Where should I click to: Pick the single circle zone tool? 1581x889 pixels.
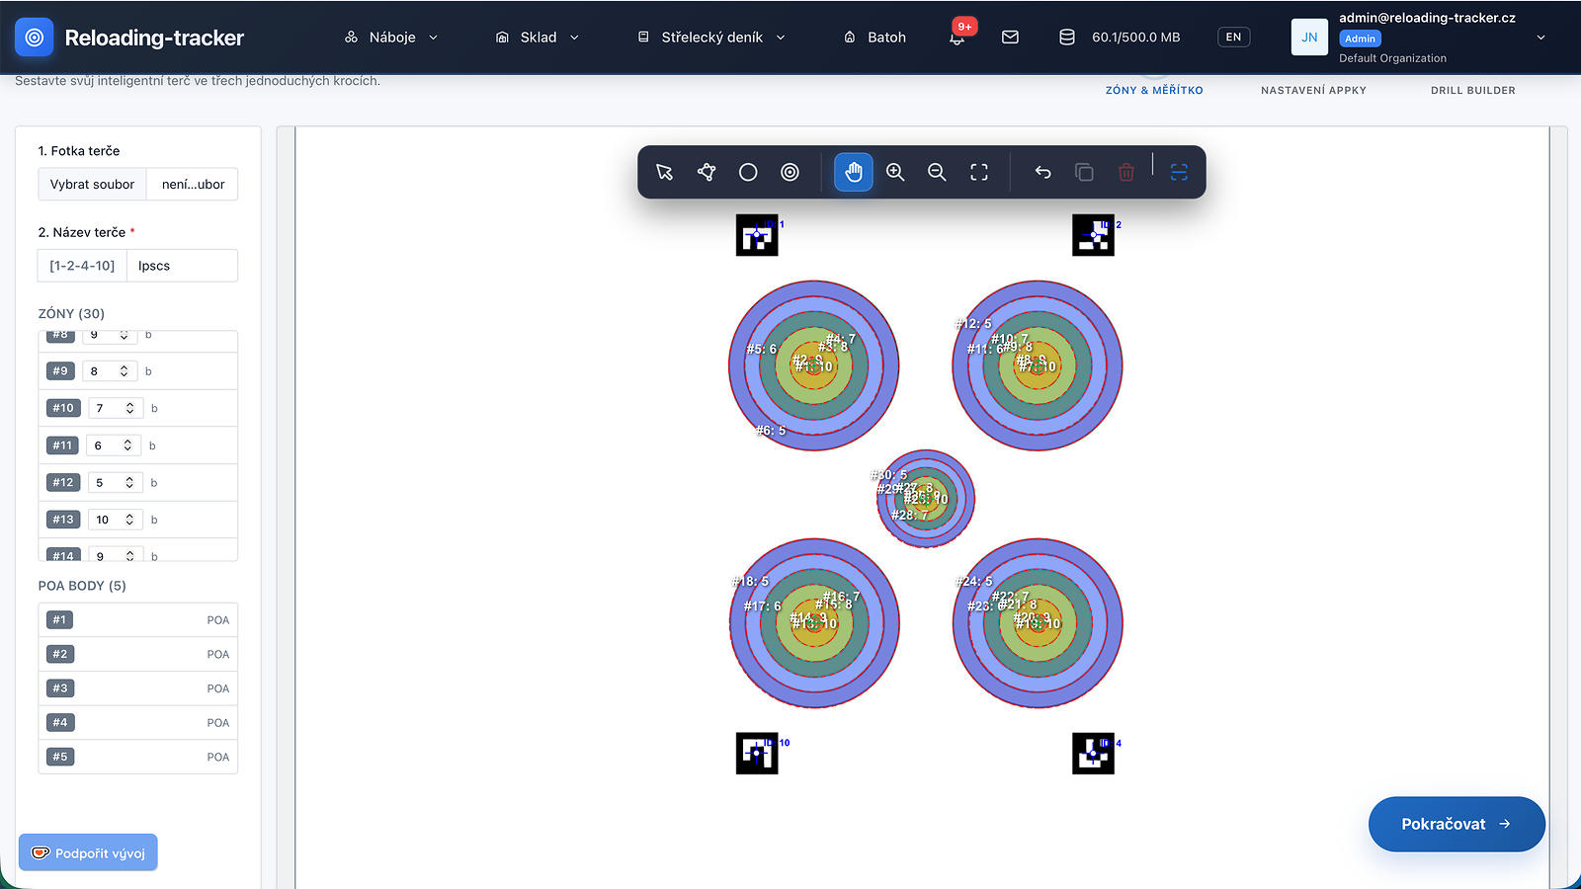(748, 172)
